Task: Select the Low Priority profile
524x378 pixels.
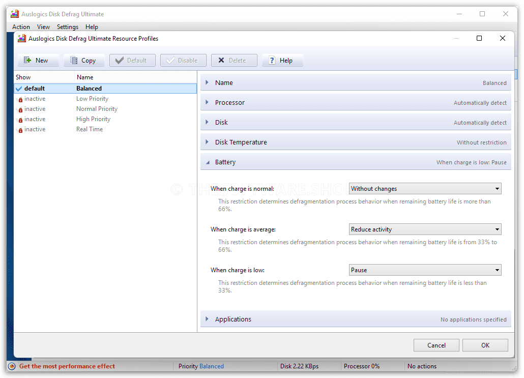Action: (105, 99)
